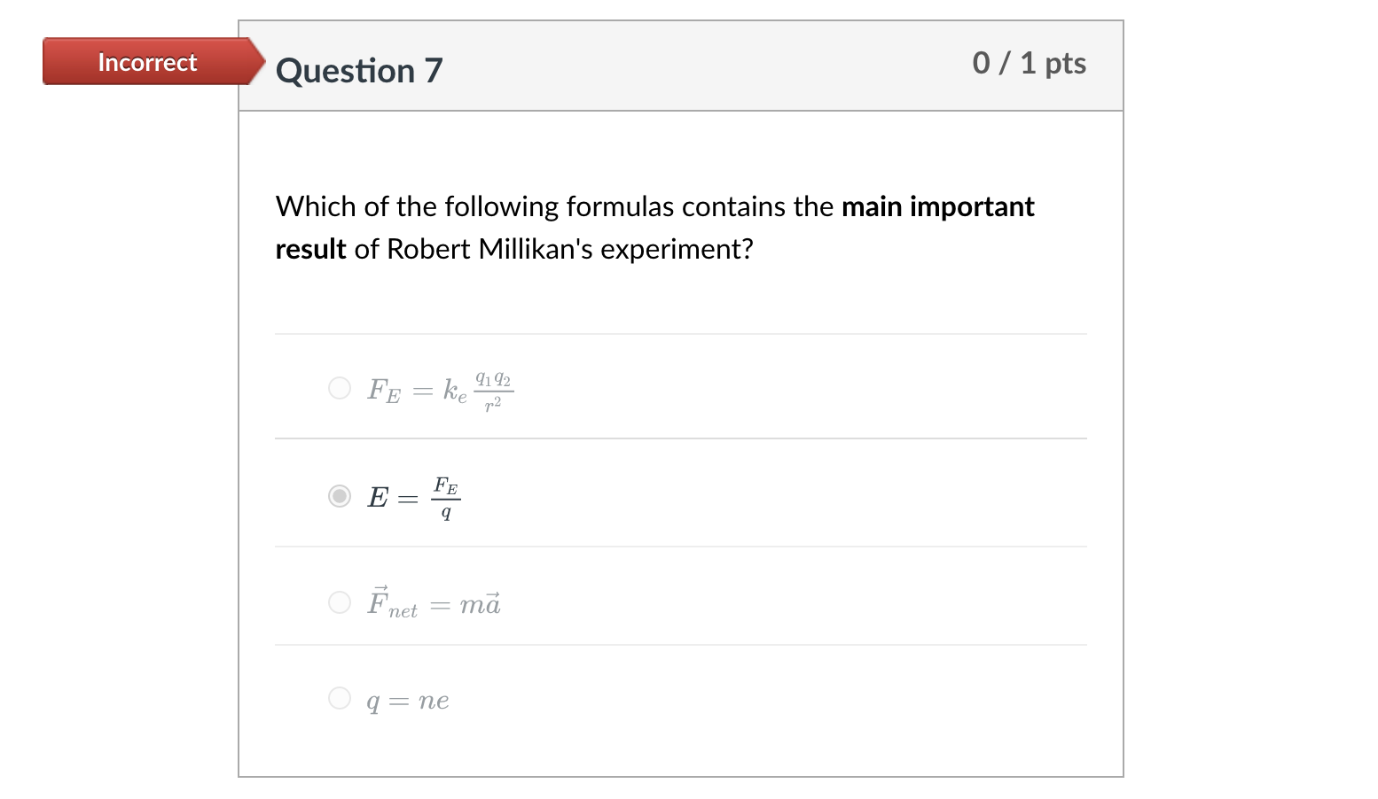Click the question card border area
The height and width of the screenshot is (799, 1378).
pos(239,399)
